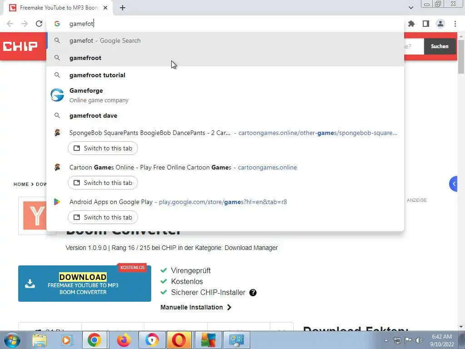The image size is (465, 349).
Task: Show hidden system tray icons
Action: (x=386, y=340)
